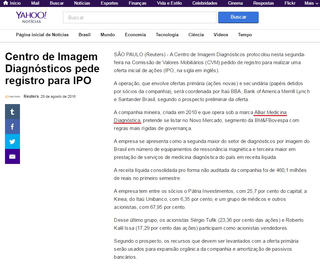This screenshot has height=270, width=320.
Task: Click the Reuters logo beside byline
Action: click(x=13, y=97)
